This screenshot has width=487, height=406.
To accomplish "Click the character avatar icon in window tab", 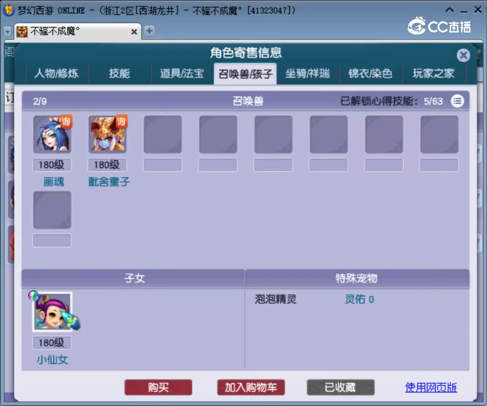I will coord(22,32).
